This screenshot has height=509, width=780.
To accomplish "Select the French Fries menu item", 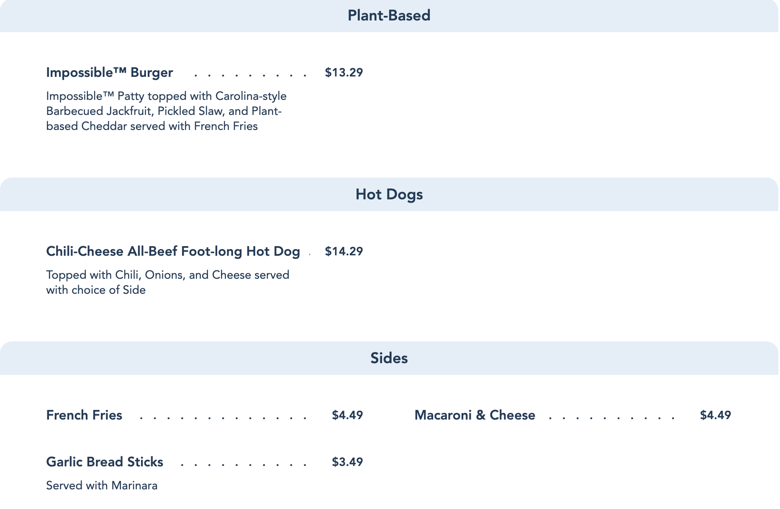I will point(84,415).
